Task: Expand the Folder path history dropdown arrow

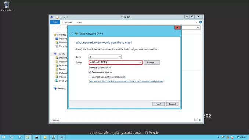Action: point(141,62)
